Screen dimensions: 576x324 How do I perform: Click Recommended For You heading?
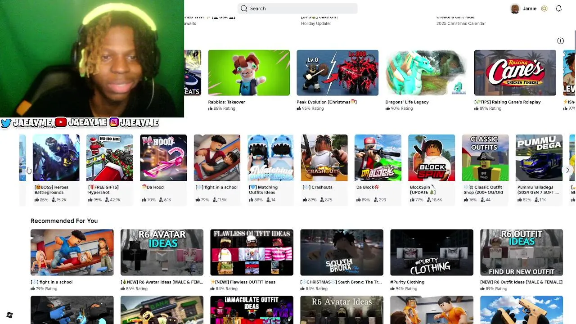pyautogui.click(x=64, y=220)
